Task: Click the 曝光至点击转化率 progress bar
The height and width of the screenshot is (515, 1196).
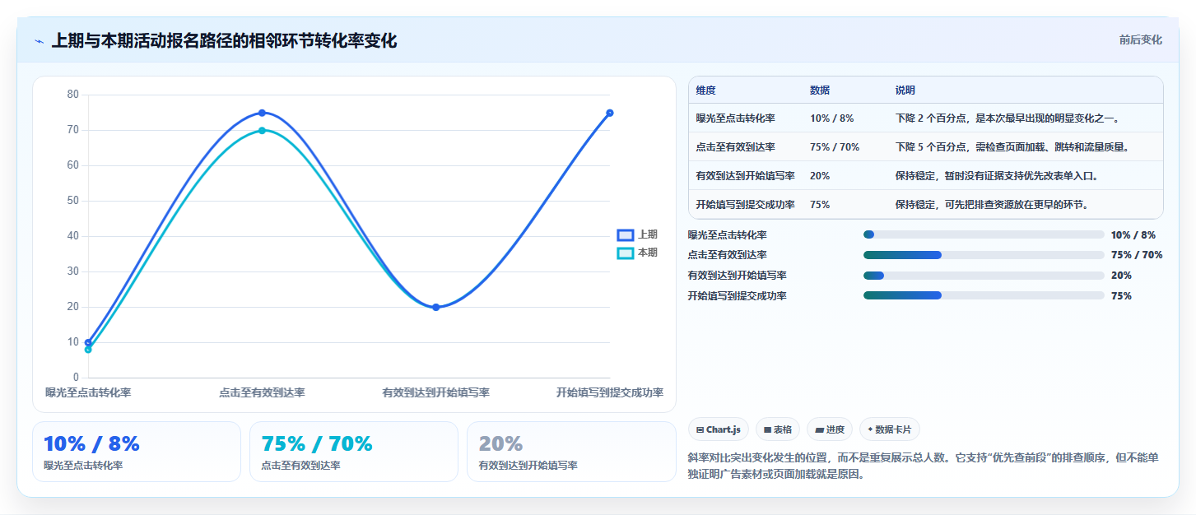Action: pyautogui.click(x=984, y=234)
